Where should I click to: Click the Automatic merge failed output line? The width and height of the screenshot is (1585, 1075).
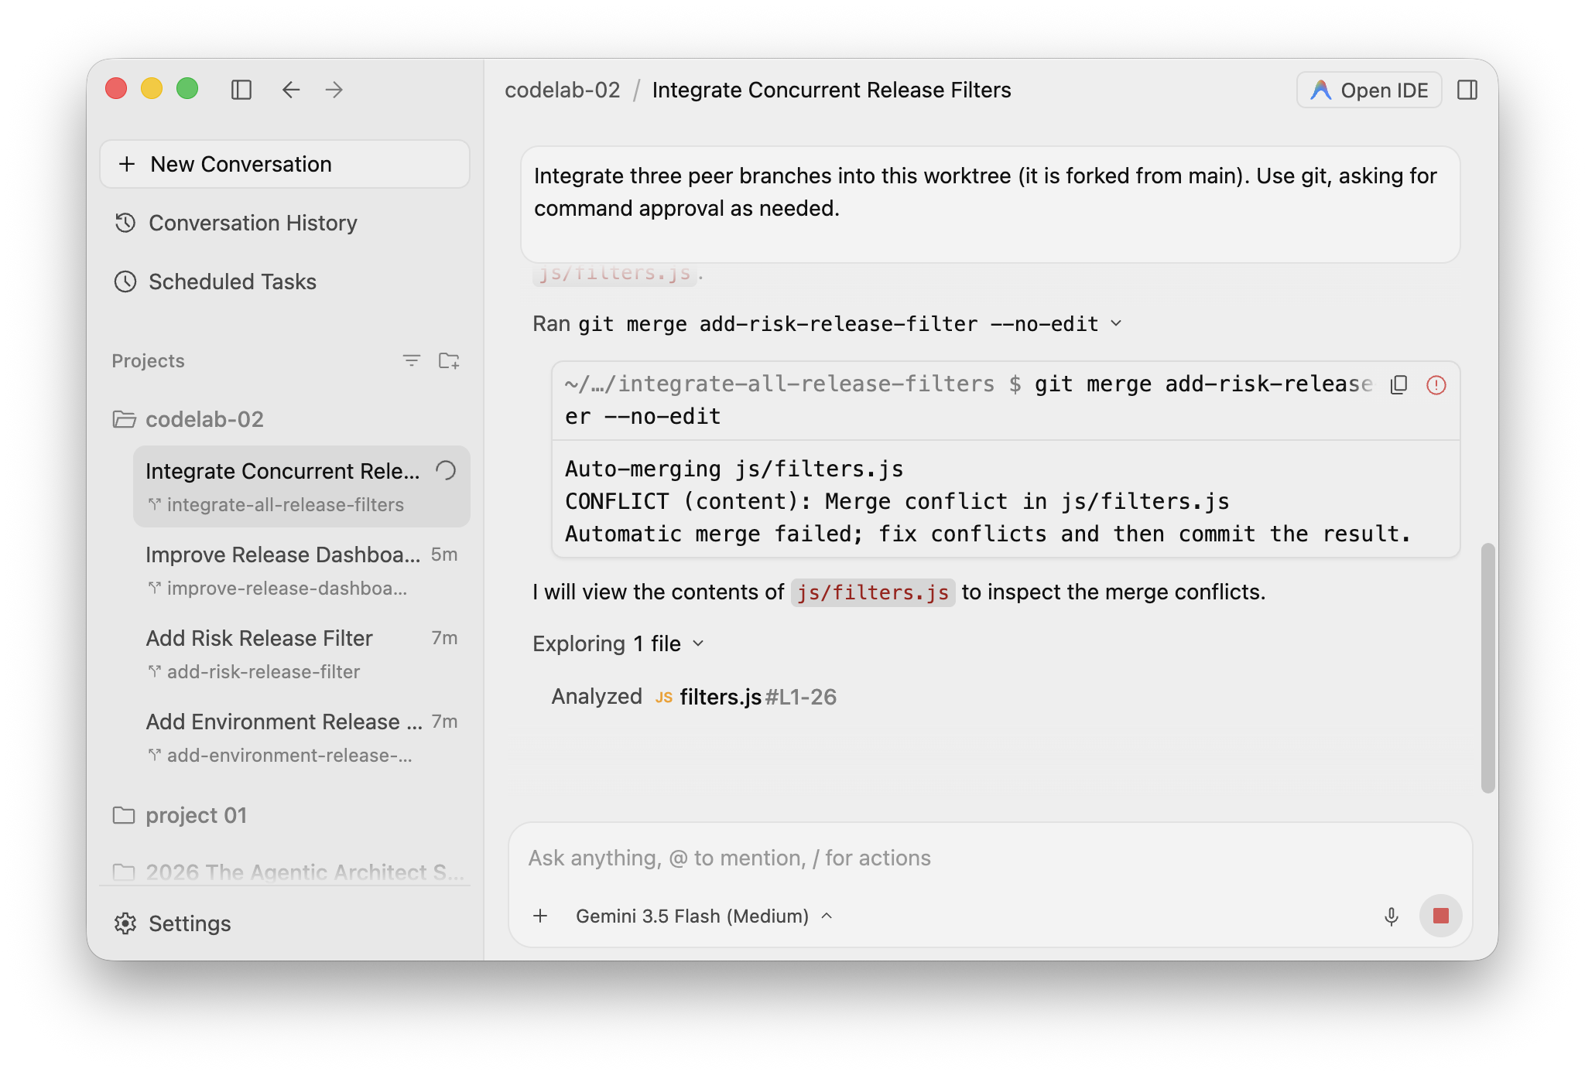988,534
